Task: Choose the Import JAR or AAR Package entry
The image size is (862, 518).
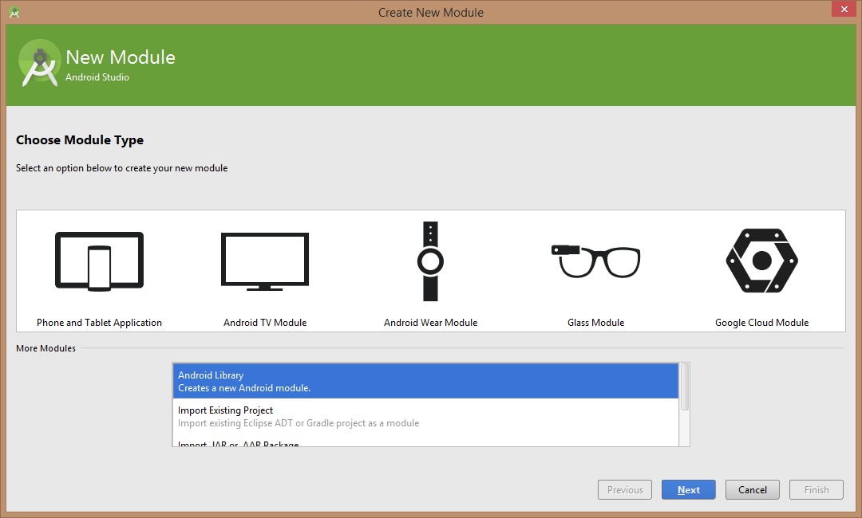Action: point(425,443)
